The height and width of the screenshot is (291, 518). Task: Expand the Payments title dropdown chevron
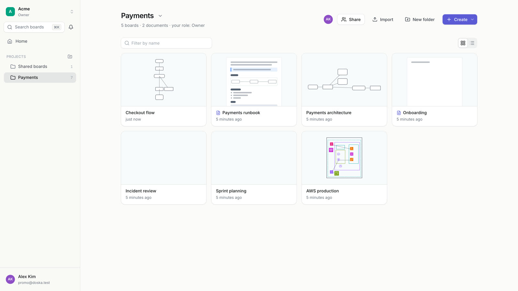[160, 16]
